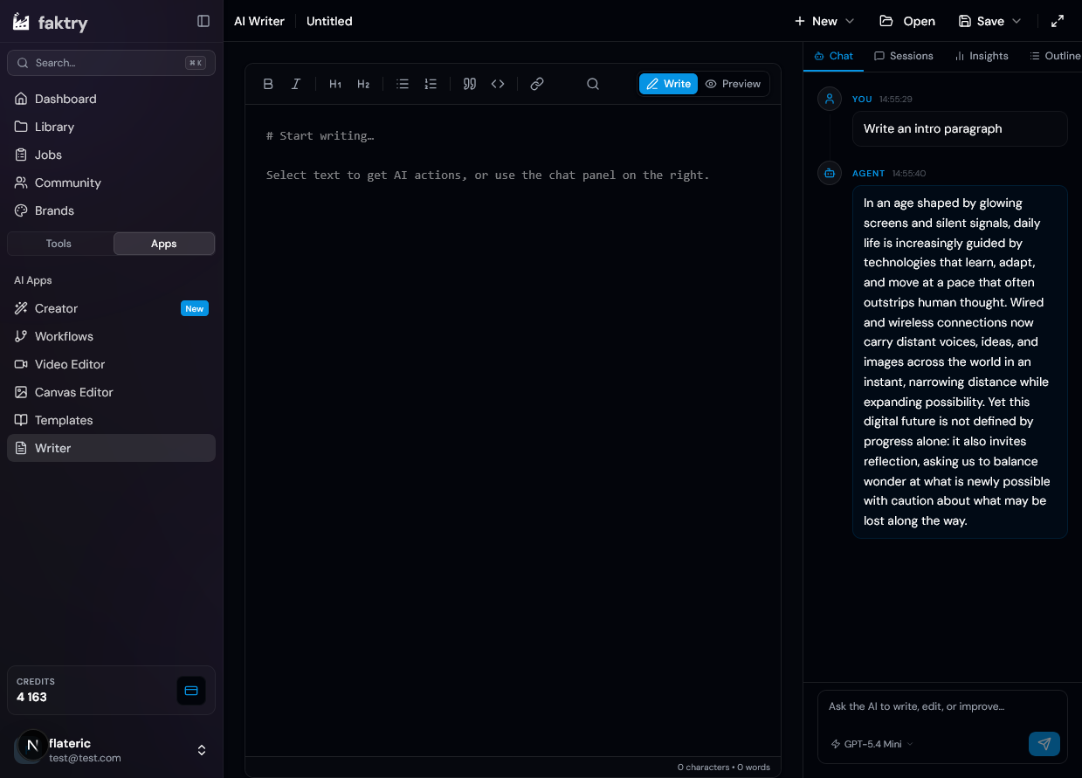The image size is (1082, 778).
Task: Click the AI Apps section label
Action: pyautogui.click(x=33, y=280)
